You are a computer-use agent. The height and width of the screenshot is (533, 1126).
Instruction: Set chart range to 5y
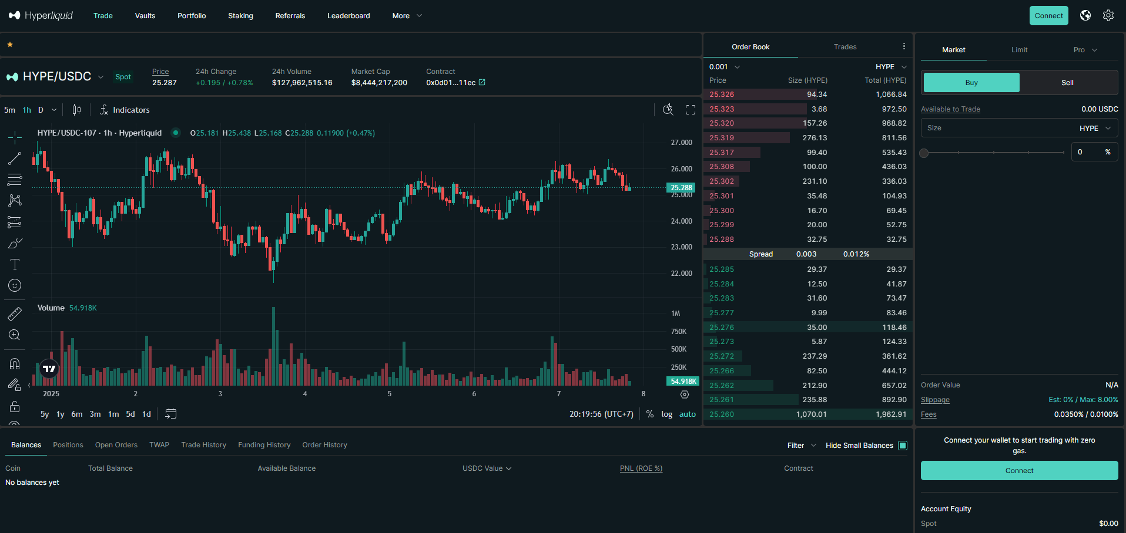(45, 414)
